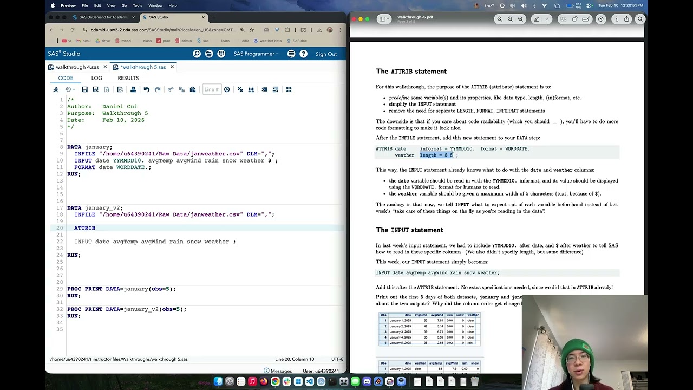This screenshot has width=693, height=390.
Task: Click the Sign Out link
Action: (x=326, y=54)
